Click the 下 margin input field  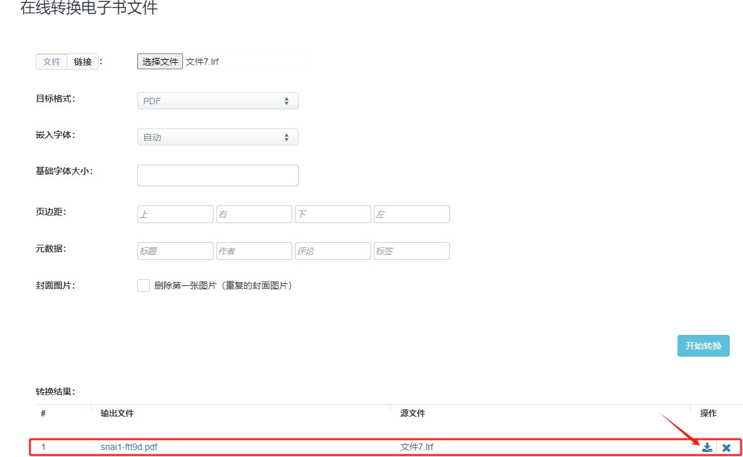tap(332, 214)
